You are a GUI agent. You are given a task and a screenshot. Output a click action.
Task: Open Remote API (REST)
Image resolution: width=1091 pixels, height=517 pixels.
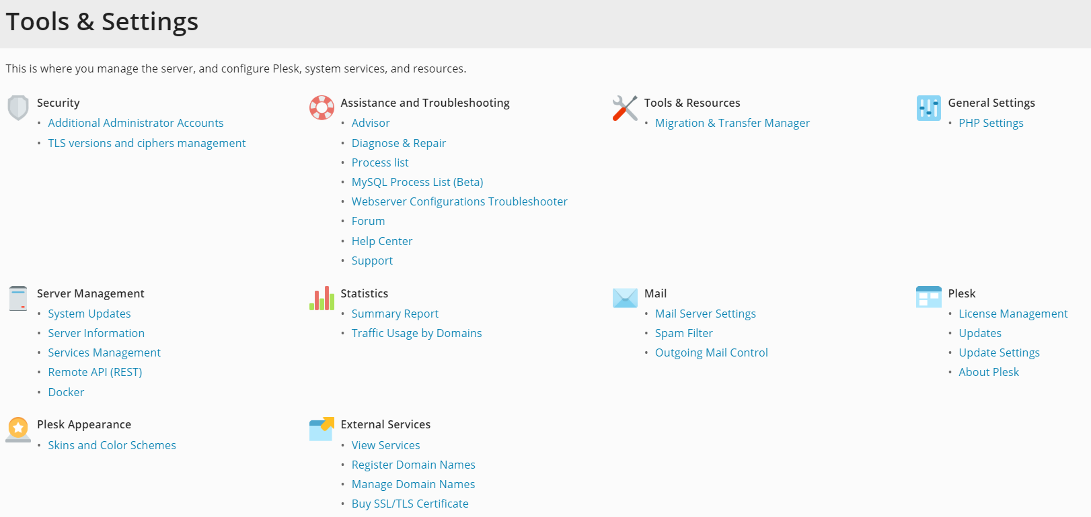[95, 372]
